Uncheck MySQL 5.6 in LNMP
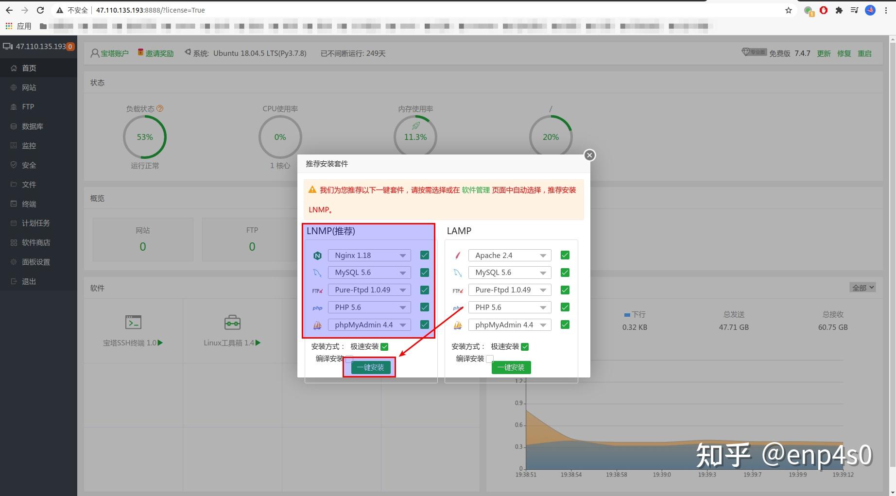 [x=425, y=273]
